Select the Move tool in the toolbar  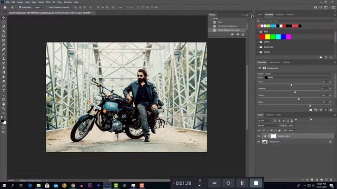4,17
